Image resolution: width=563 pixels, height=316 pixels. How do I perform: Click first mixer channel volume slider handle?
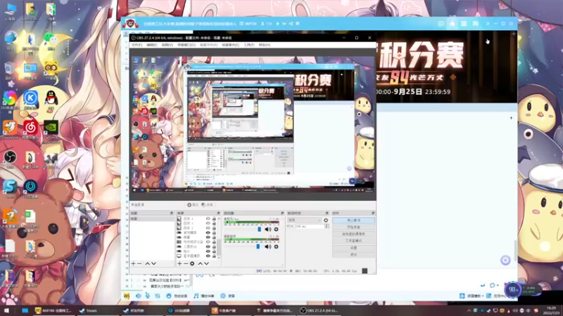click(260, 230)
